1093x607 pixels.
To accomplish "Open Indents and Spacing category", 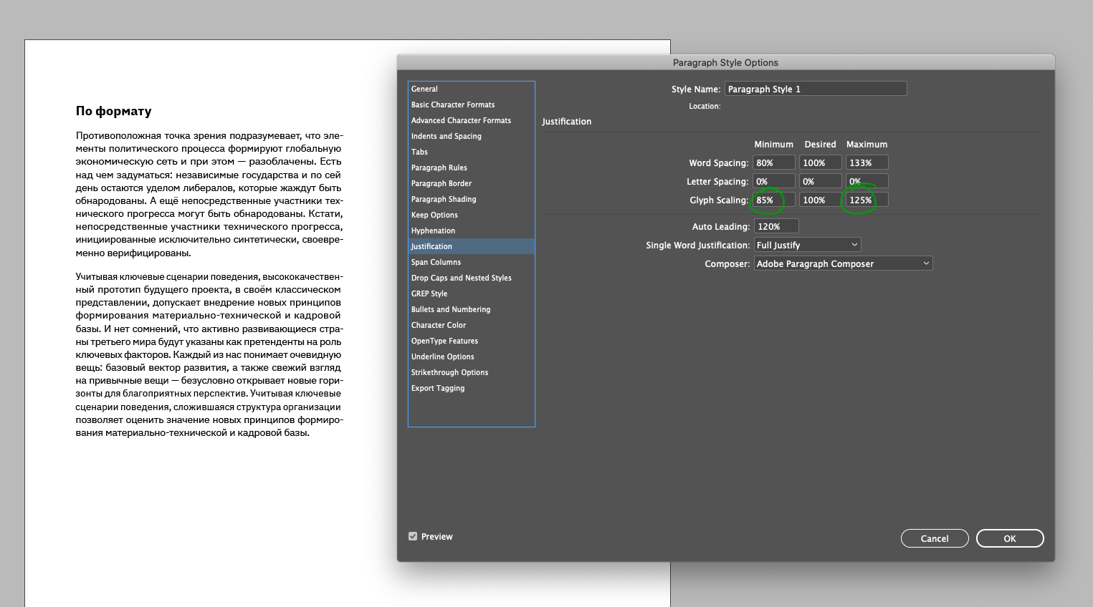I will point(471,136).
